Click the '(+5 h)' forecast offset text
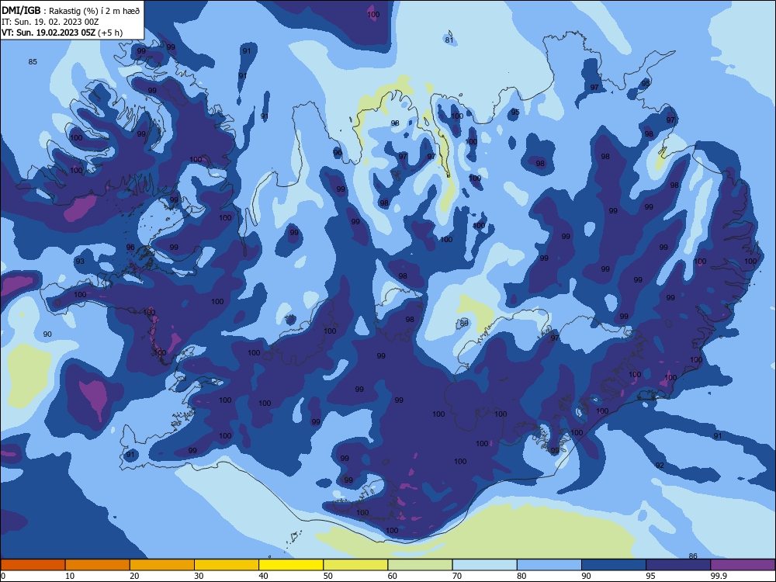Image resolution: width=776 pixels, height=582 pixels. tap(110, 33)
